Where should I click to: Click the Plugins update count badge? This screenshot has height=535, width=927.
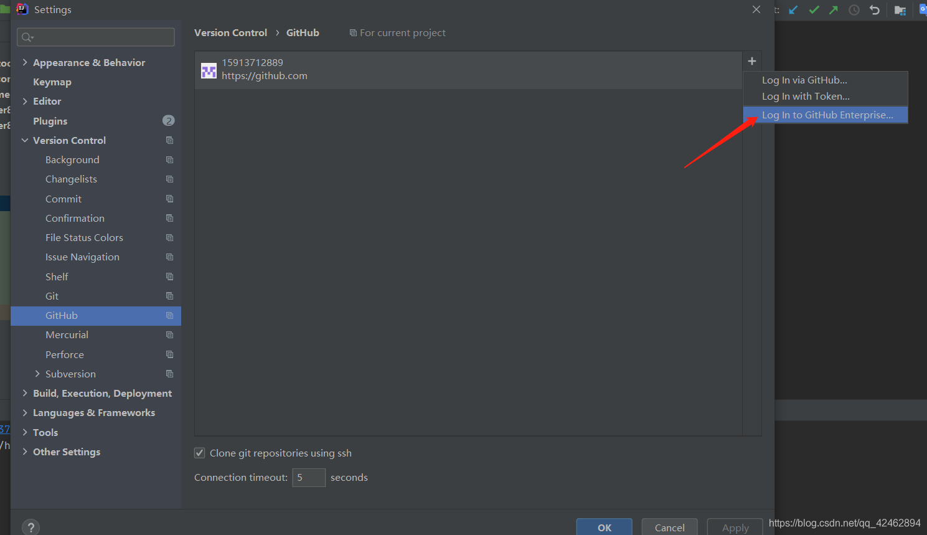169,121
